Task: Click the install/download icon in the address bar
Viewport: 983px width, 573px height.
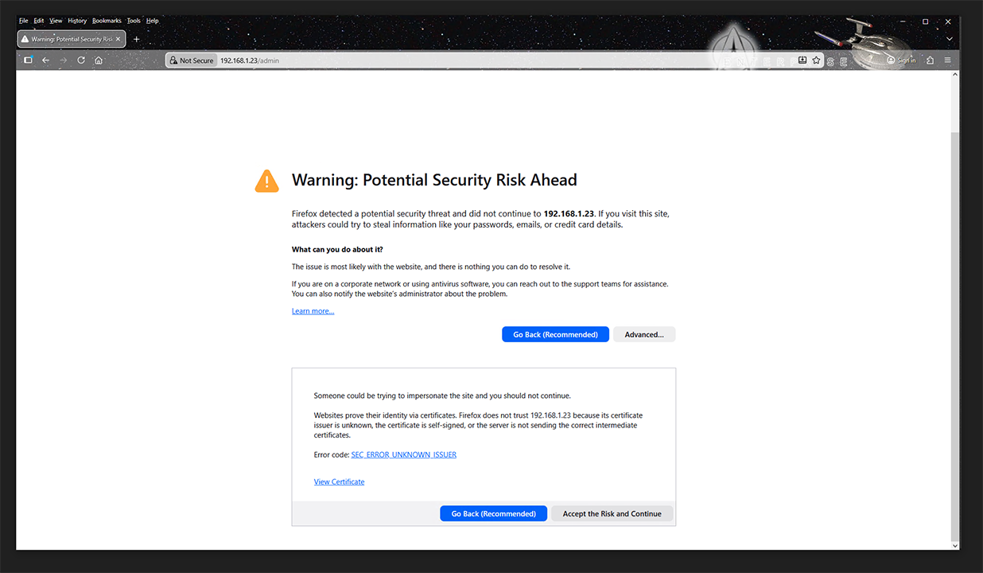Action: (802, 60)
